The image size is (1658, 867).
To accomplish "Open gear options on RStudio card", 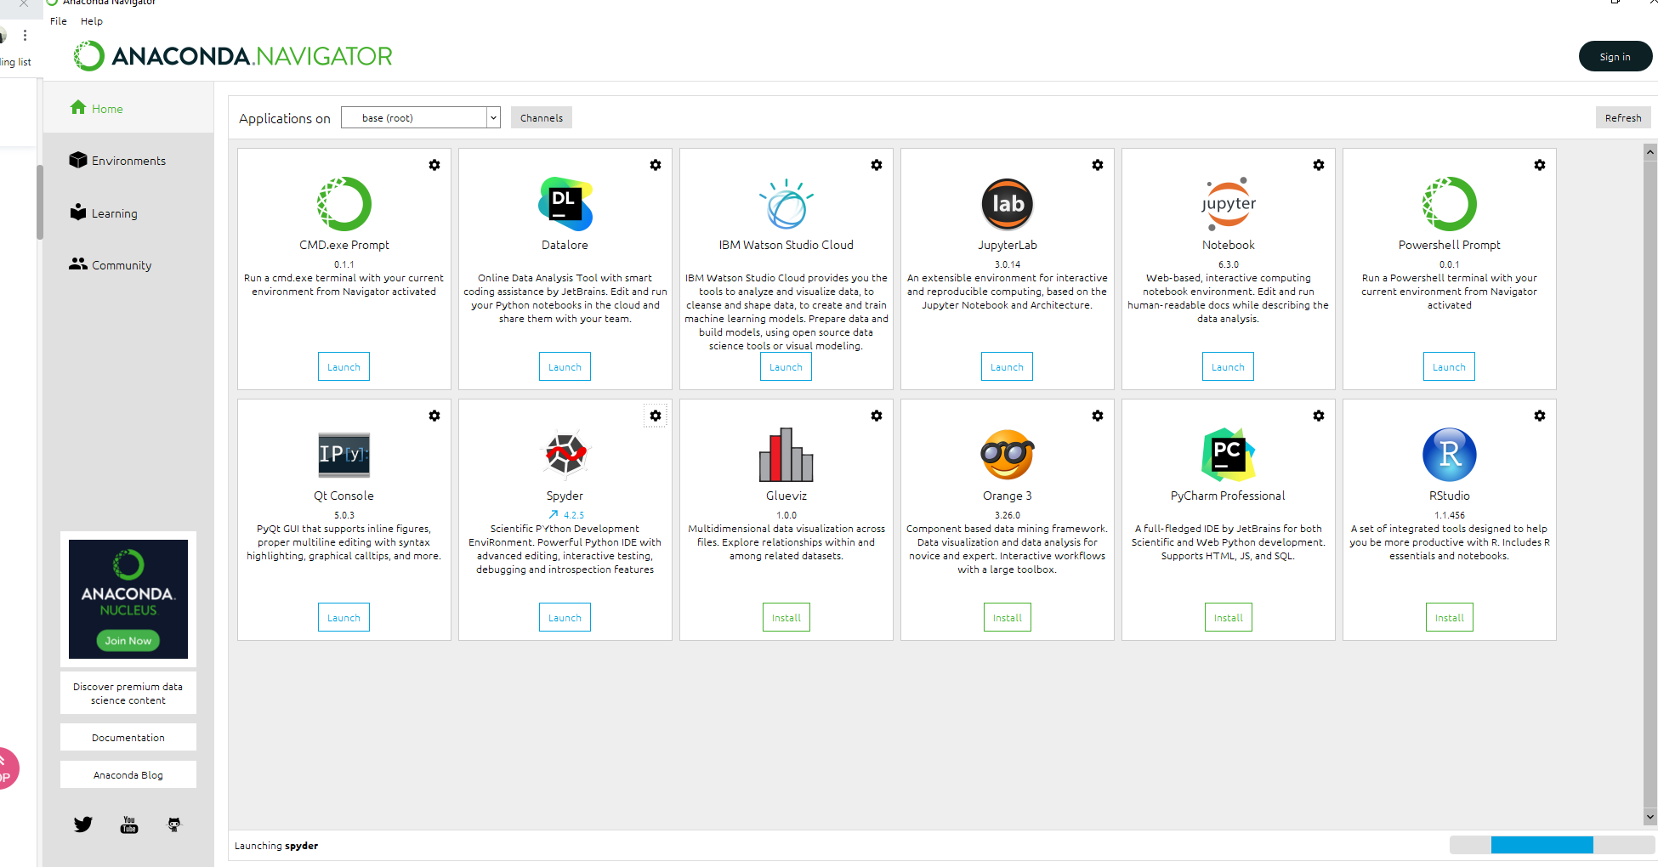I will [1540, 416].
